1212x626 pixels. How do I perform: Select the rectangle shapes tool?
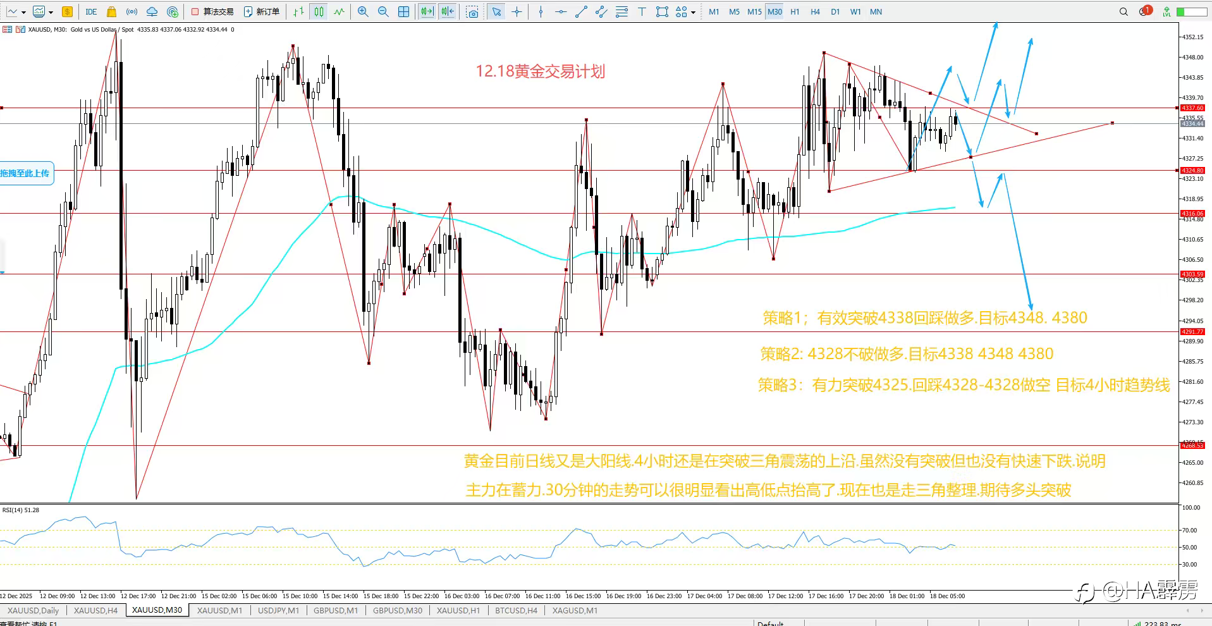point(662,11)
